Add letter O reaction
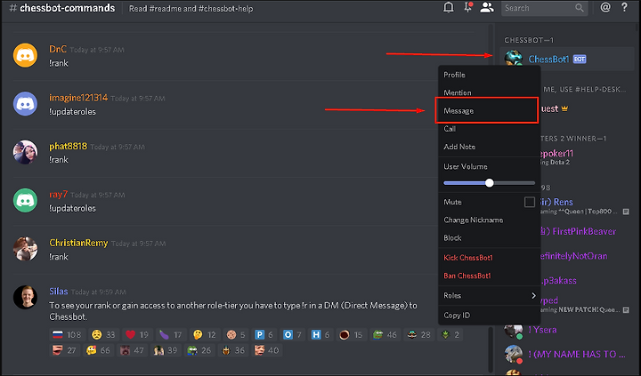 [x=293, y=335]
